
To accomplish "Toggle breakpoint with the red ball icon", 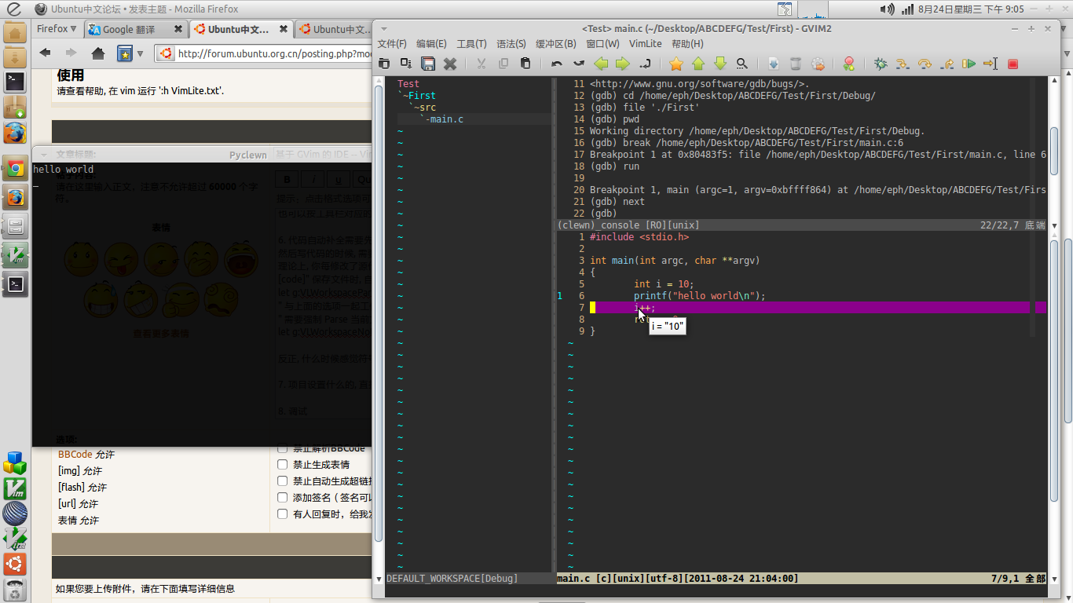I will point(848,64).
